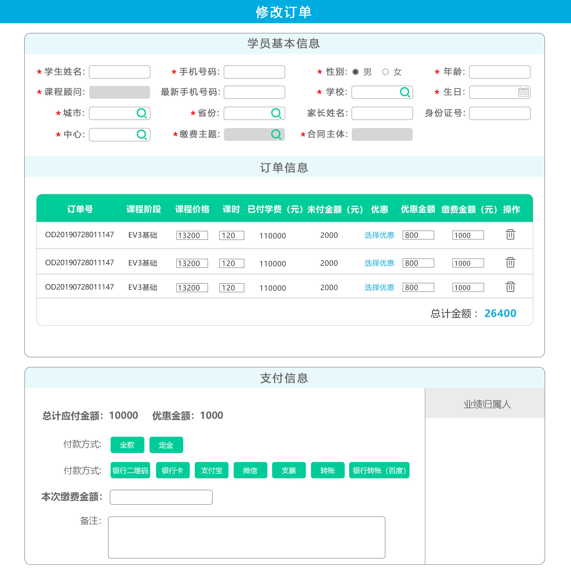Click the greyed 合同主体 field
Viewport: 571px width, 580px height.
382,135
